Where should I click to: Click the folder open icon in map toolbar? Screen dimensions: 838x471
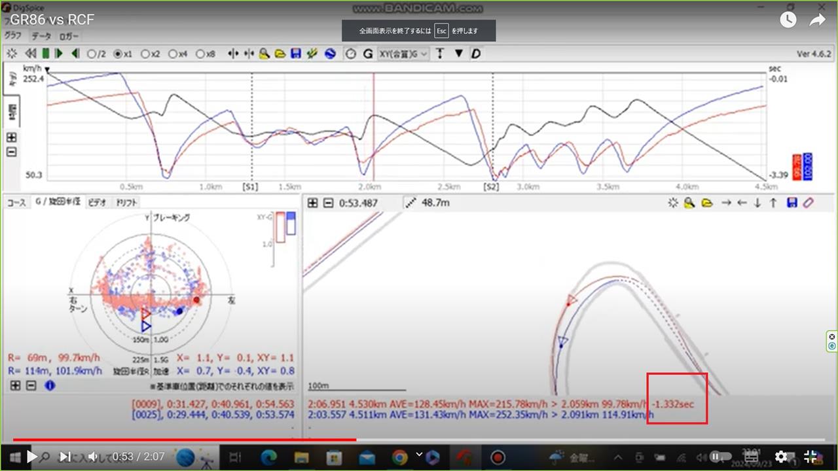tap(706, 203)
